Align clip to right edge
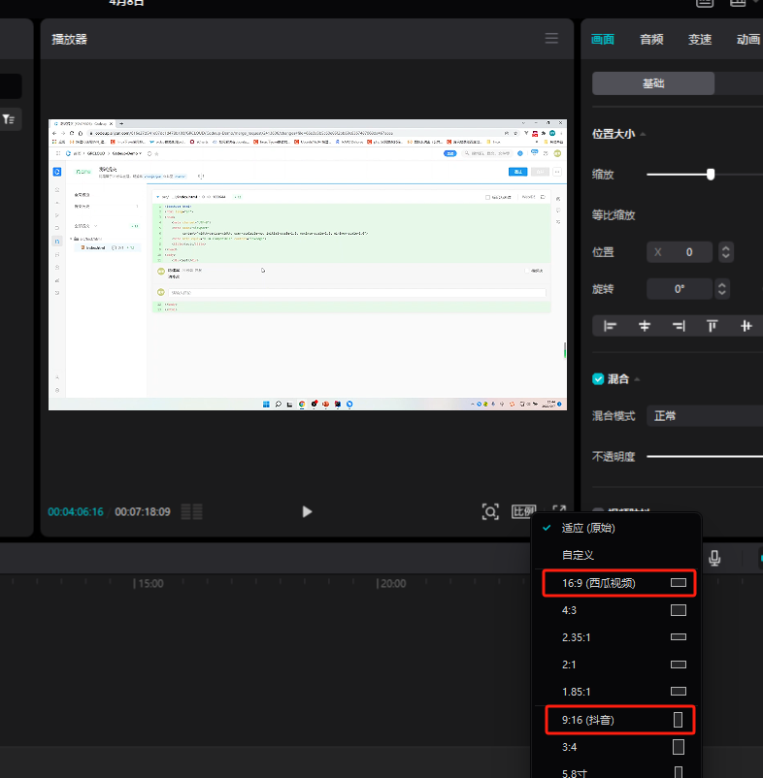763x778 pixels. (679, 326)
